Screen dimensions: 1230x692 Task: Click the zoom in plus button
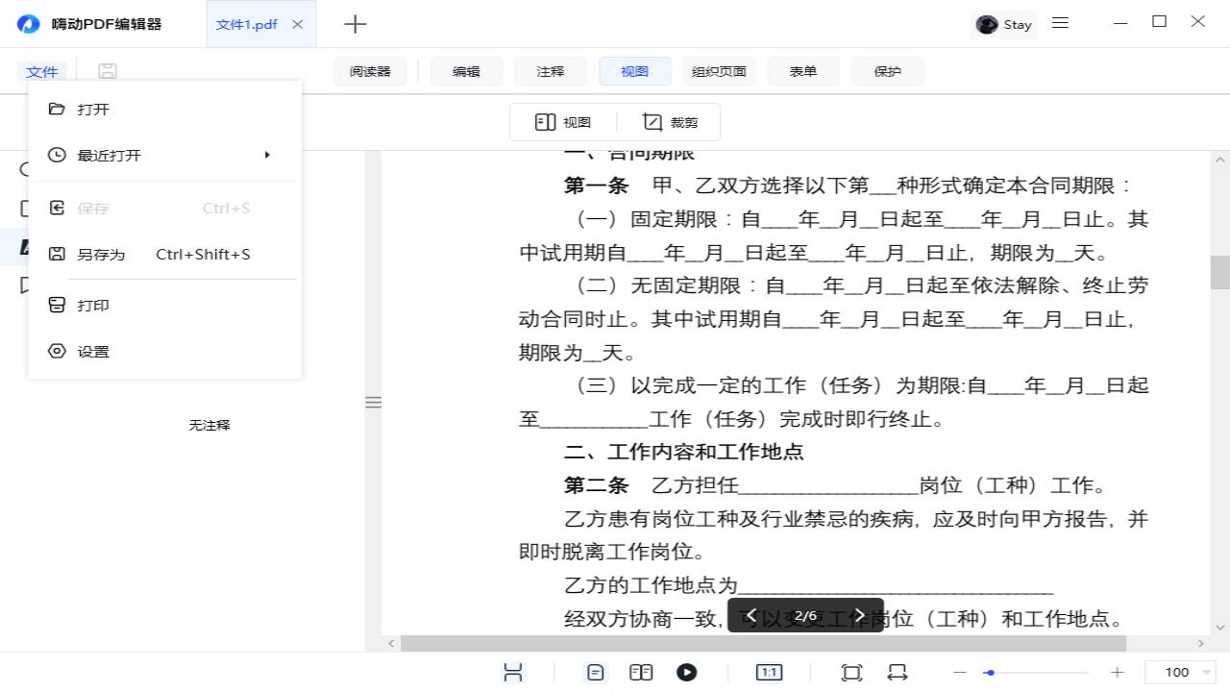pyautogui.click(x=1117, y=672)
